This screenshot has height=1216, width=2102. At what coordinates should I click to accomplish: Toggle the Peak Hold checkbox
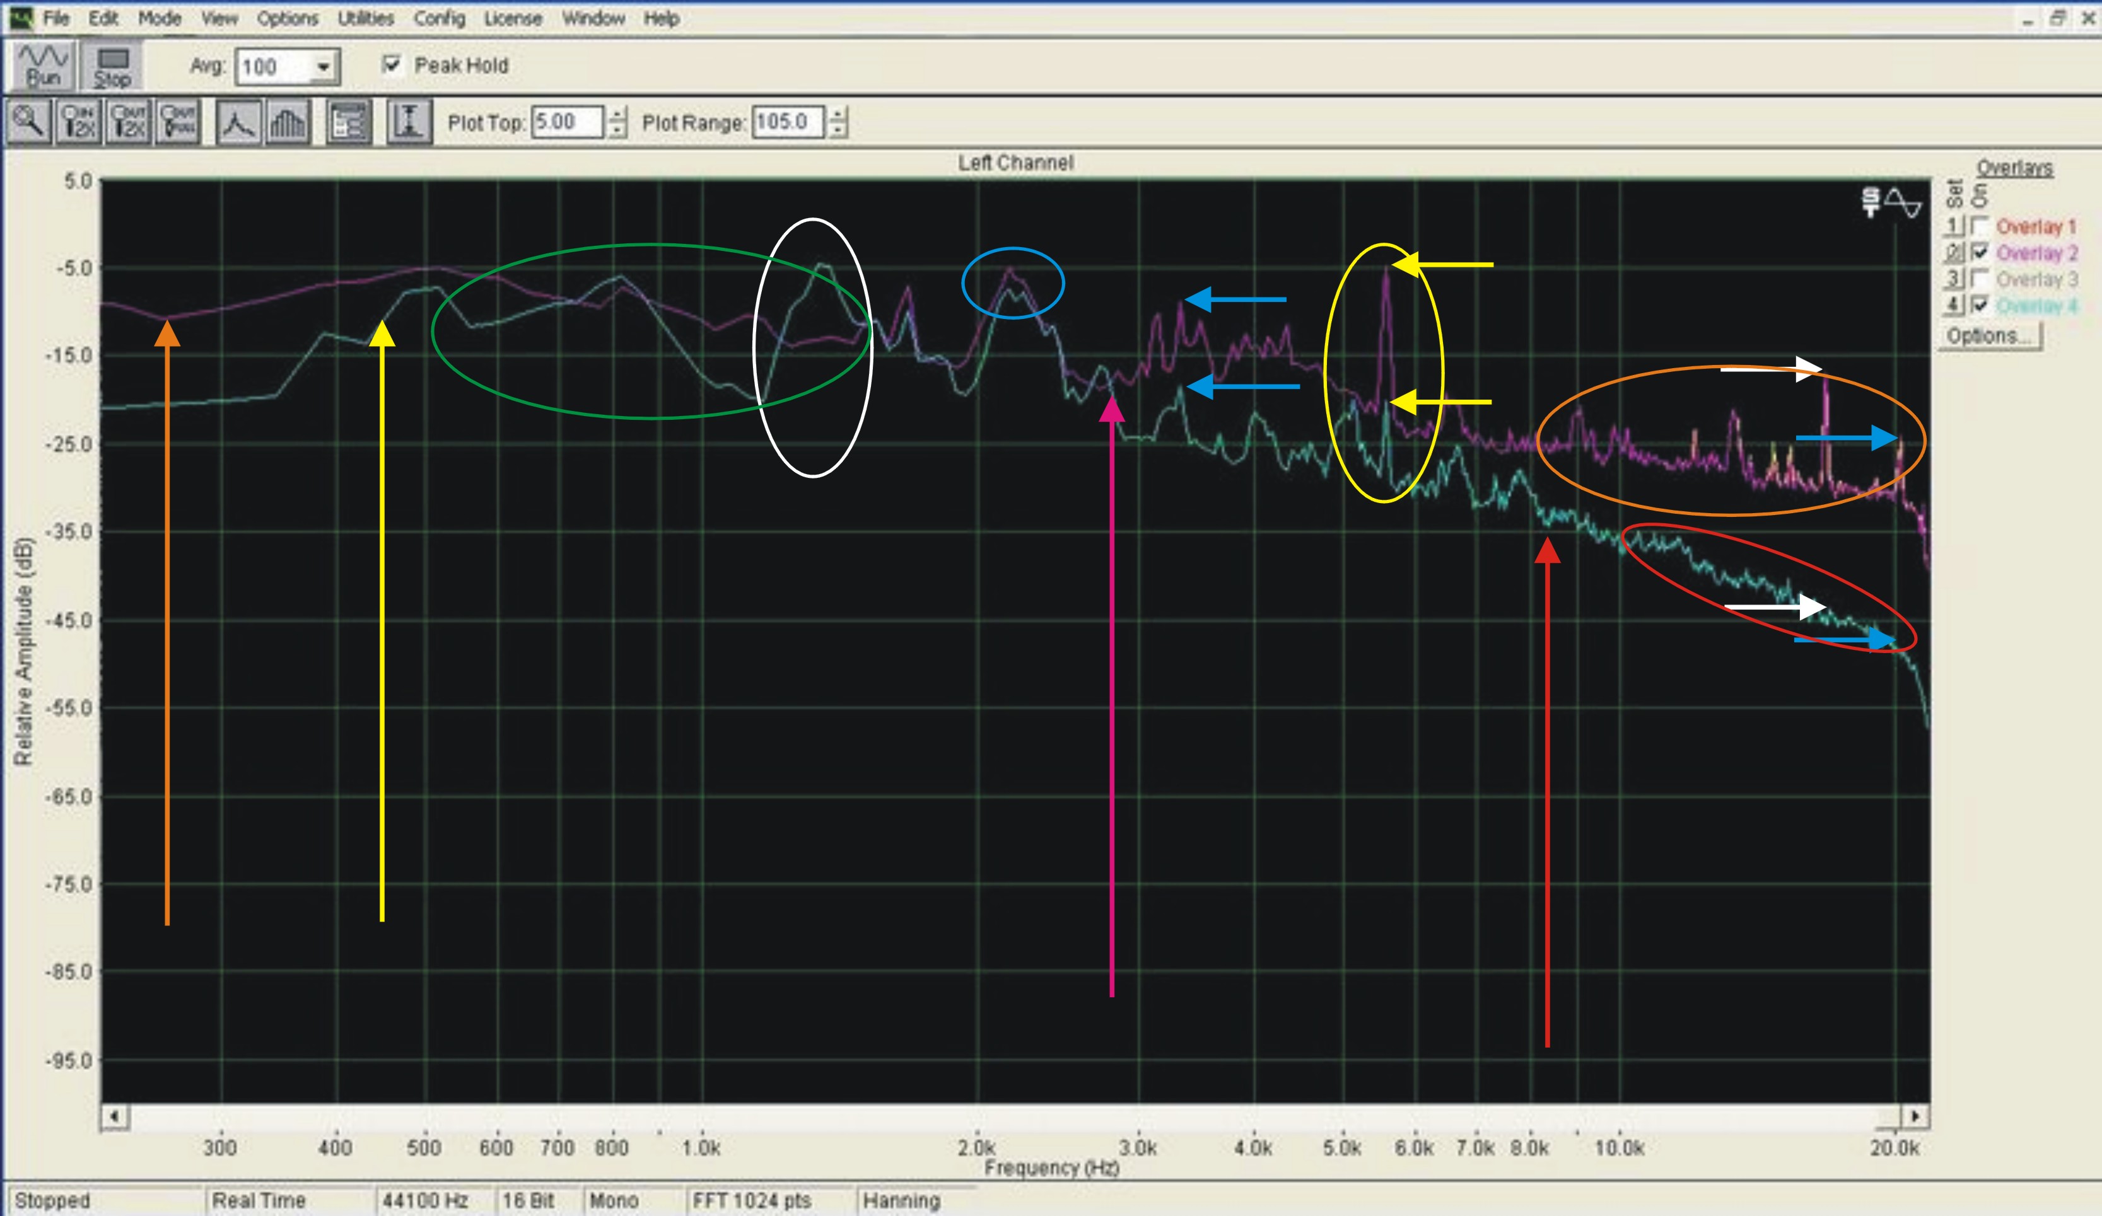391,64
